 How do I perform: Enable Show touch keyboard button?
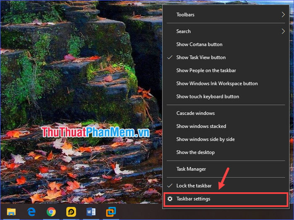point(226,97)
